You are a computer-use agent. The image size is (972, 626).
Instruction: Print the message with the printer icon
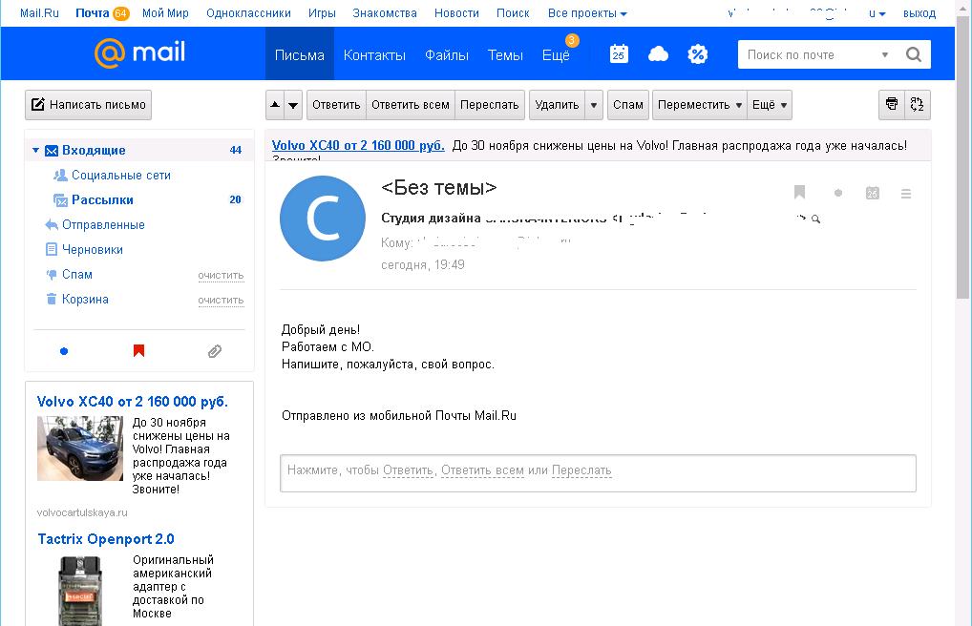(x=892, y=105)
